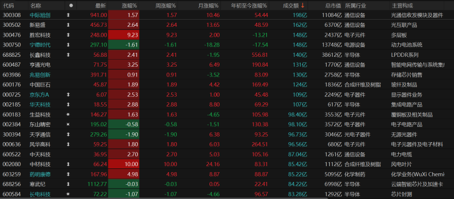This screenshot has height=199, width=454.
Task: Sort by the 代码 column header
Action: point(8,5)
